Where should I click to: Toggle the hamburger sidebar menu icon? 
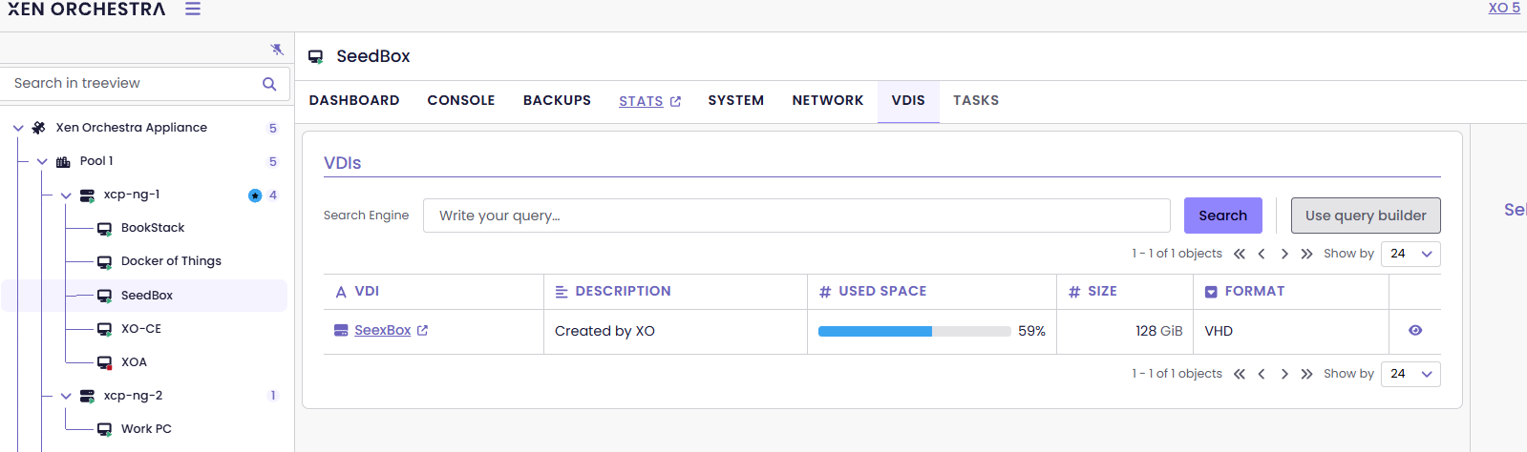tap(193, 9)
